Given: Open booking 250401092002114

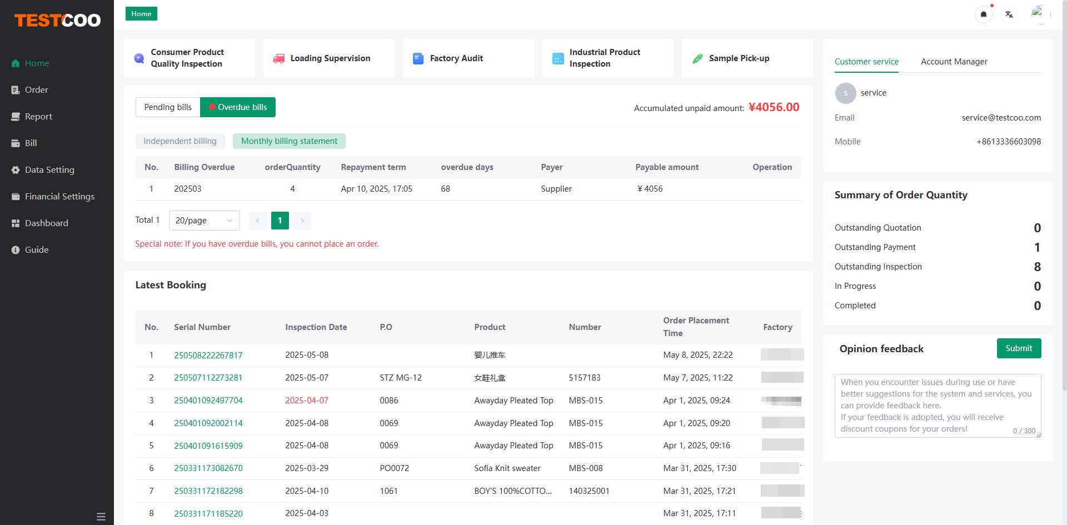Looking at the screenshot, I should tap(208, 423).
